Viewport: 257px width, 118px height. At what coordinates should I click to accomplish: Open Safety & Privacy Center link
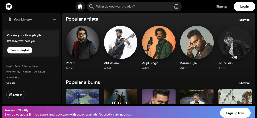point(27,66)
